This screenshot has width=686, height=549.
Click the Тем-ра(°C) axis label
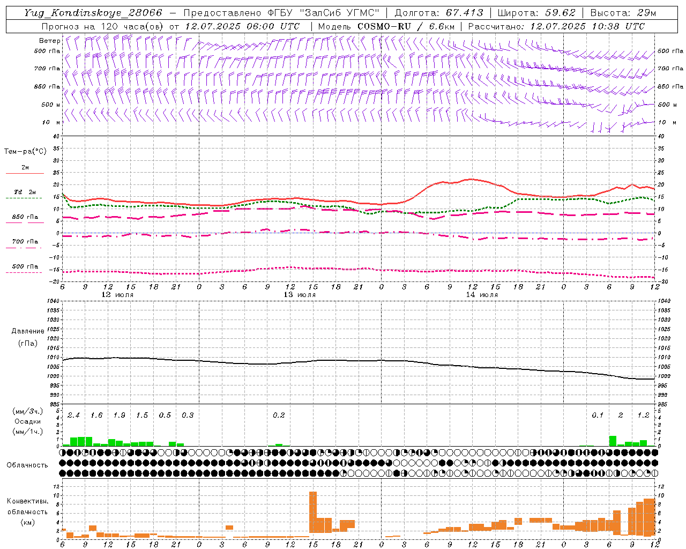(x=25, y=152)
